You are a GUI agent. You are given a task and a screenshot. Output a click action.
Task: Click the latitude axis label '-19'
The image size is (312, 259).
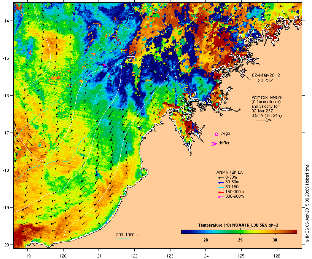coord(5,207)
